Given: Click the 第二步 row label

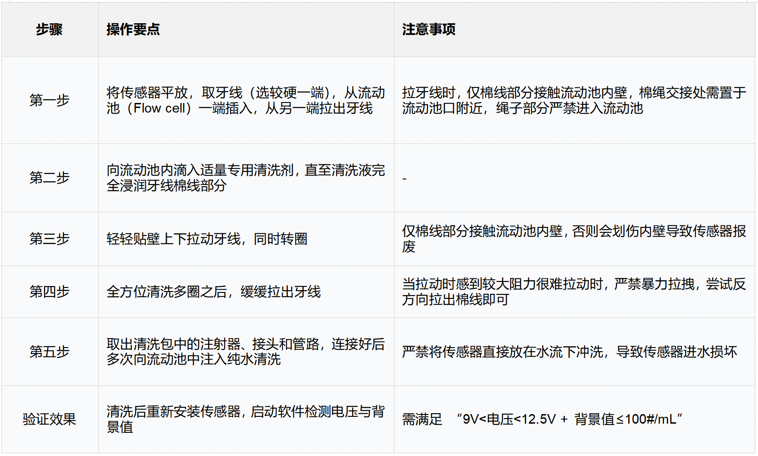Looking at the screenshot, I should [50, 178].
